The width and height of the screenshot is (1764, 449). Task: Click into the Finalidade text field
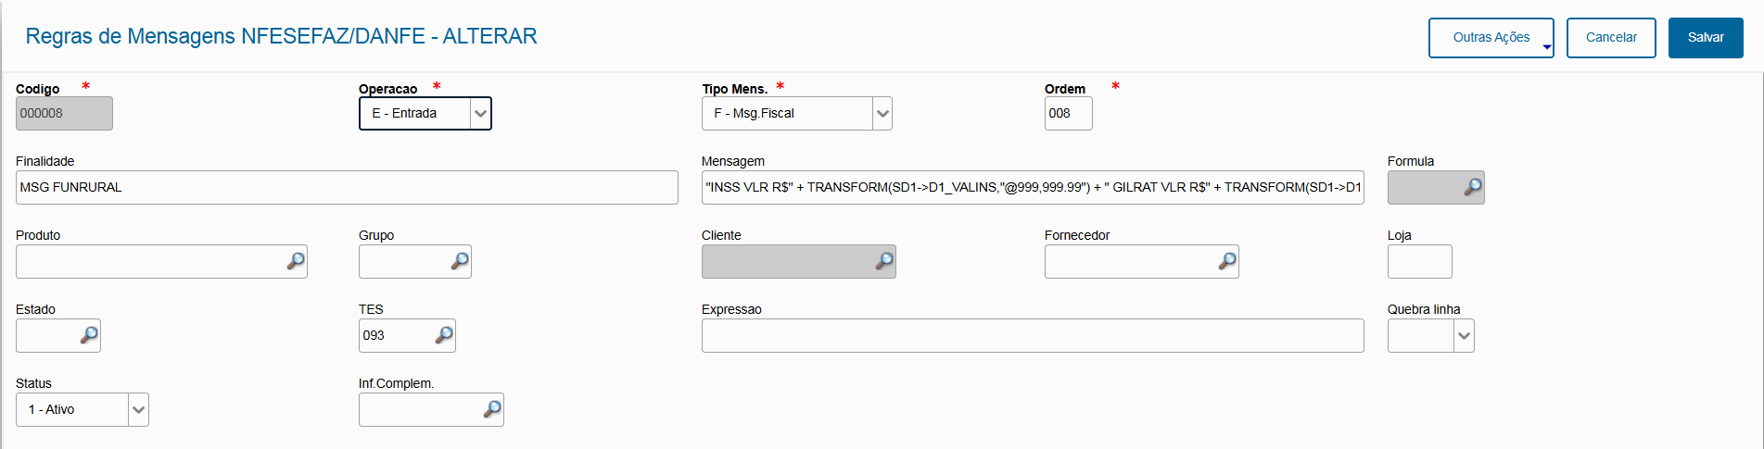point(347,187)
